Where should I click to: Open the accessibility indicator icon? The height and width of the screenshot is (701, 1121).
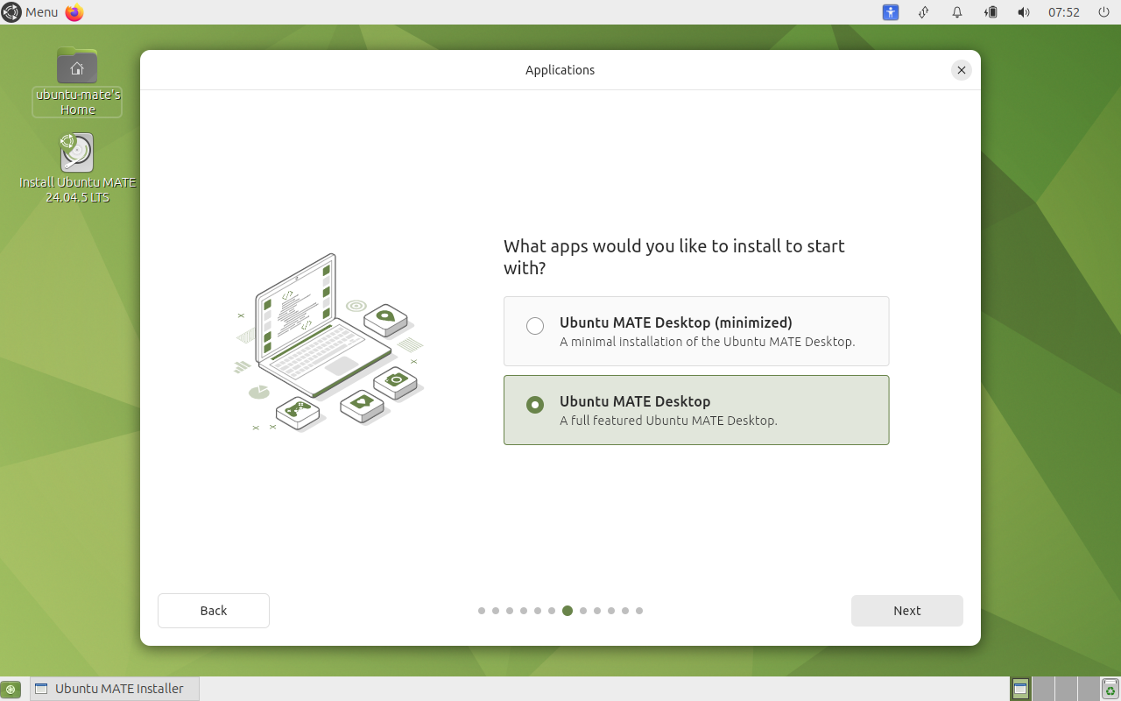point(891,12)
